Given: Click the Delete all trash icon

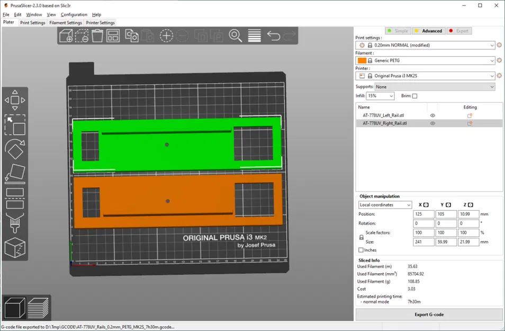Looking at the screenshot, I should click(97, 35).
